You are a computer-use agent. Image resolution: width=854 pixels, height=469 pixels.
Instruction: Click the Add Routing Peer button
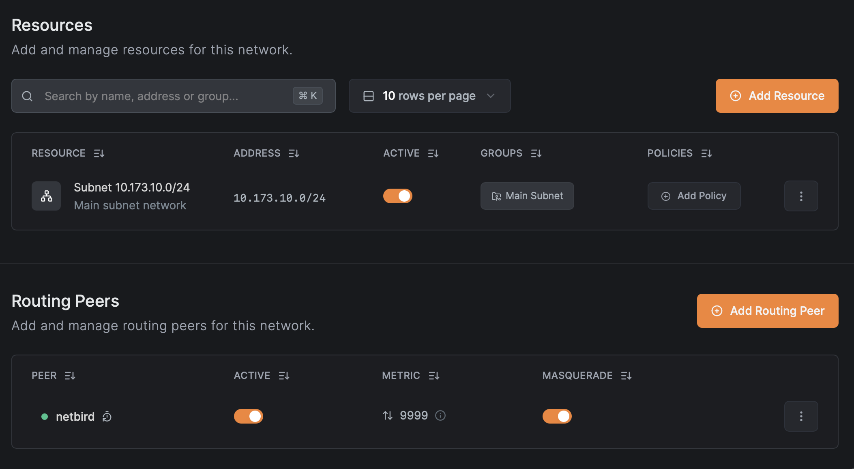(x=767, y=311)
